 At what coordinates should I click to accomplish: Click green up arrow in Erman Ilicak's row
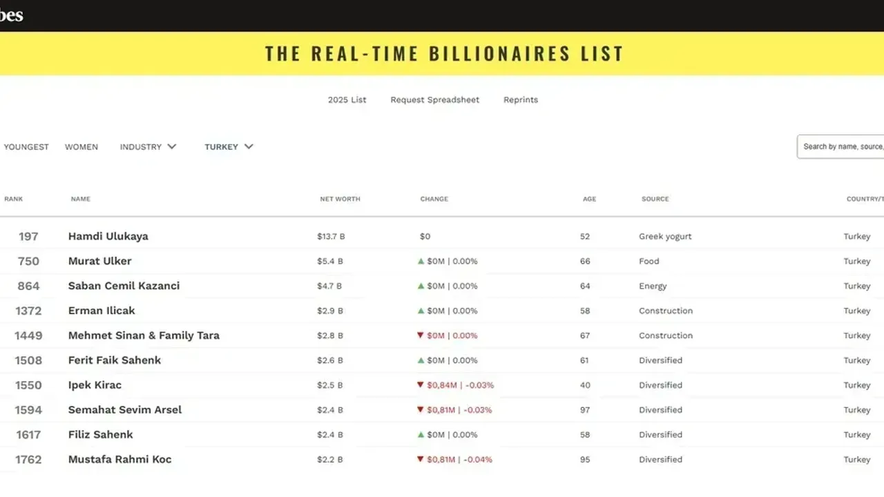(x=421, y=311)
